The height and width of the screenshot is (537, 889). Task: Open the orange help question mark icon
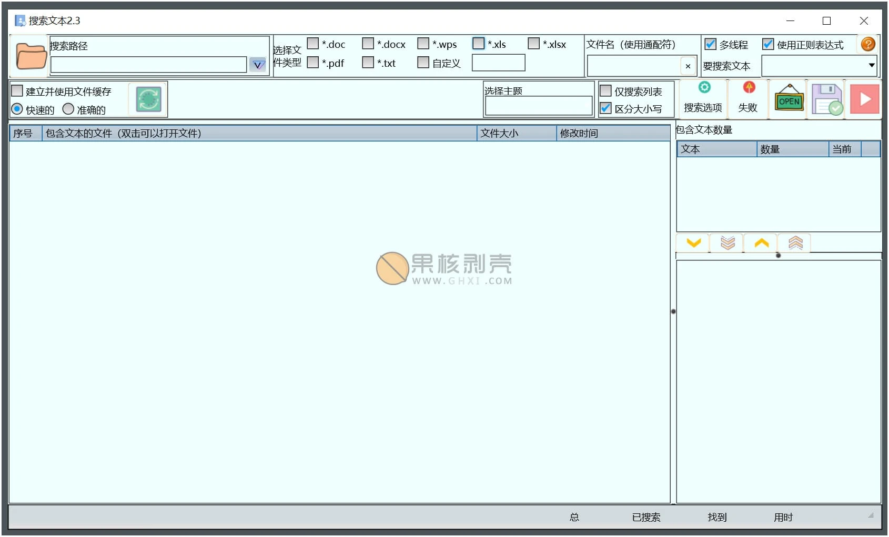pyautogui.click(x=868, y=44)
